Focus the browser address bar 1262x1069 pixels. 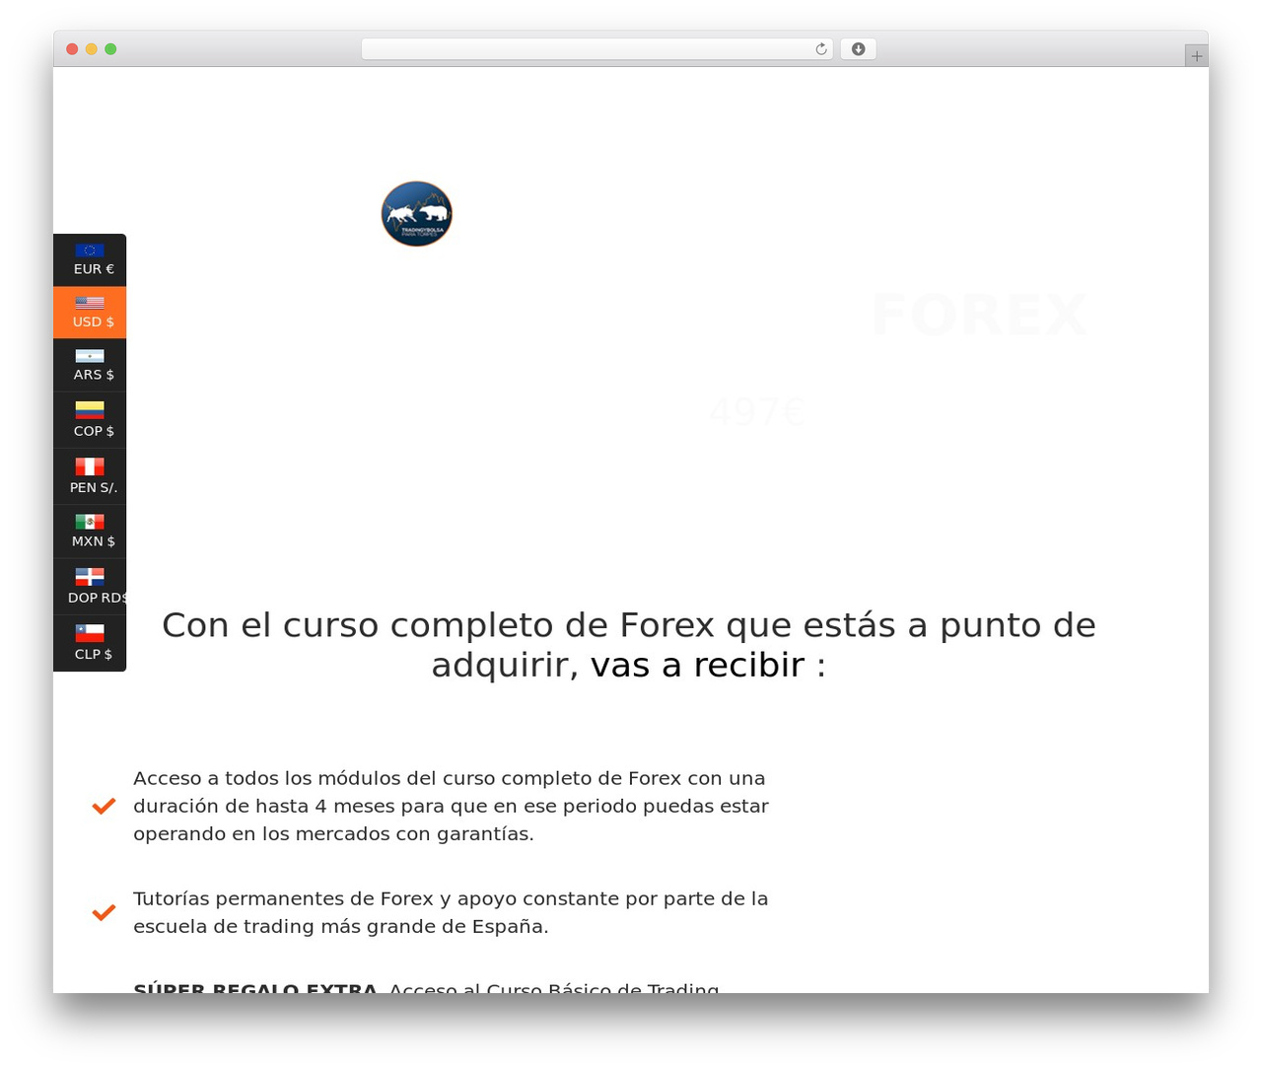[596, 49]
